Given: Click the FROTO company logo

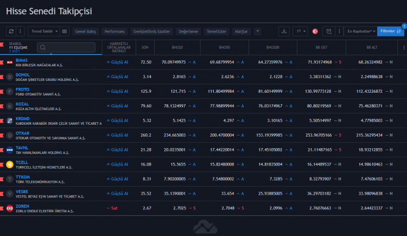Looking at the screenshot, I should coord(10,92).
